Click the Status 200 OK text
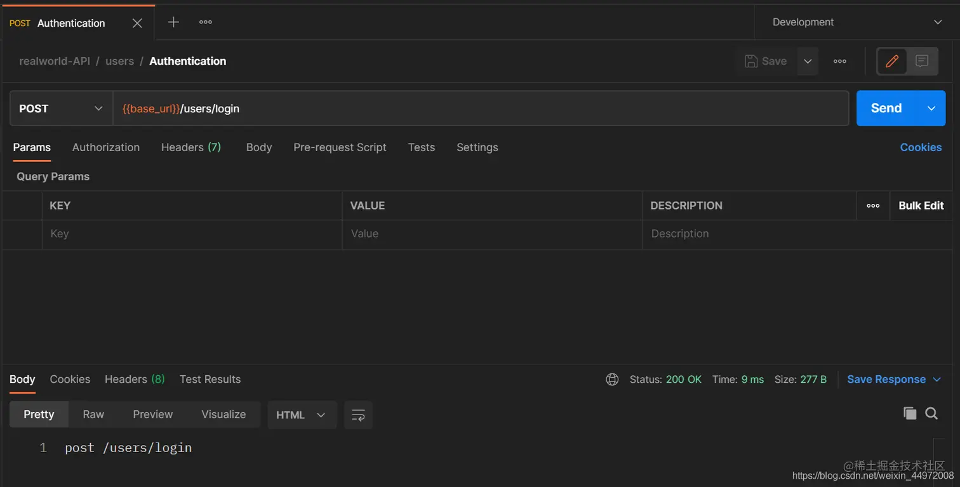The height and width of the screenshot is (487, 960). 665,379
